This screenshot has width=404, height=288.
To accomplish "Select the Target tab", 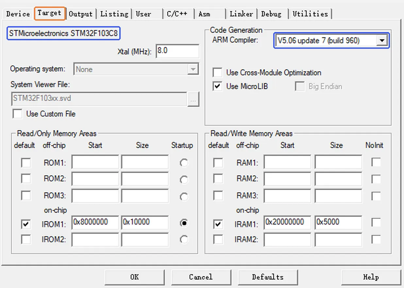I will 49,13.
